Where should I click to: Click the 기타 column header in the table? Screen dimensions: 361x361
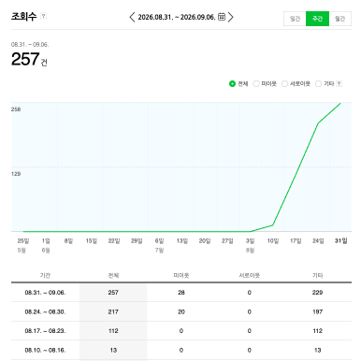(x=317, y=275)
